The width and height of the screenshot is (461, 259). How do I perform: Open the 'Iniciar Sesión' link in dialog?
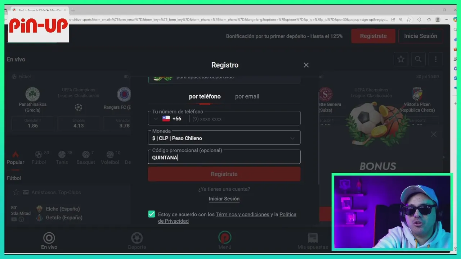[x=224, y=199]
